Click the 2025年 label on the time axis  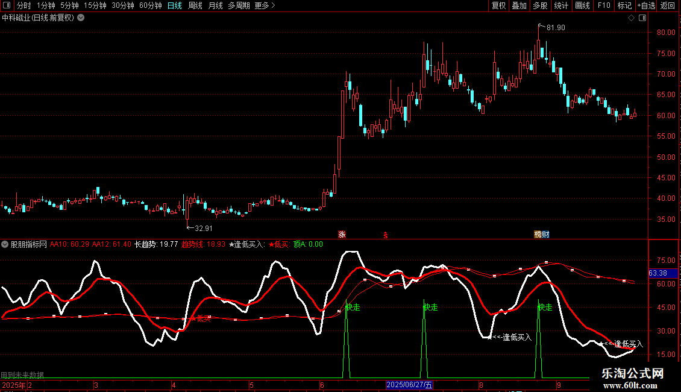[x=13, y=385]
